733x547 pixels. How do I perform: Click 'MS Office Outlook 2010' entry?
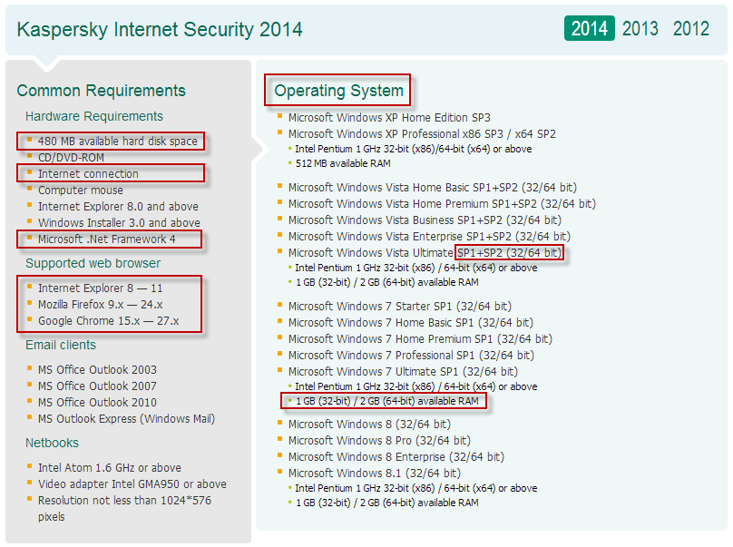[x=97, y=403]
